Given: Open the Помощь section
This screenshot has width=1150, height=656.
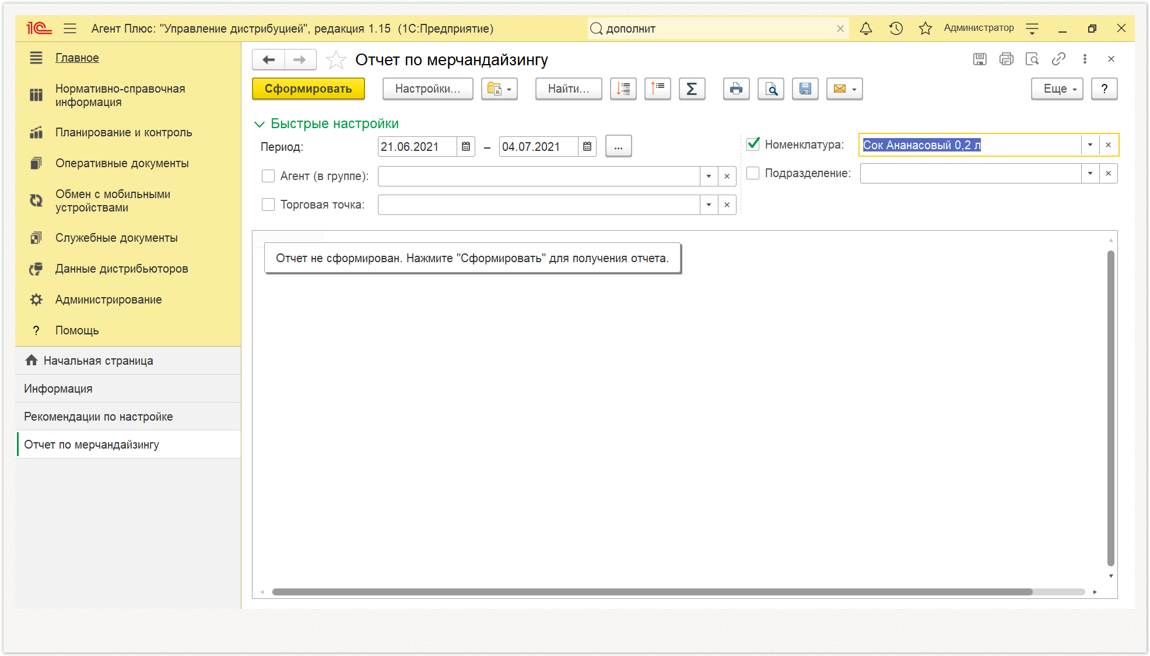Looking at the screenshot, I should coord(77,330).
